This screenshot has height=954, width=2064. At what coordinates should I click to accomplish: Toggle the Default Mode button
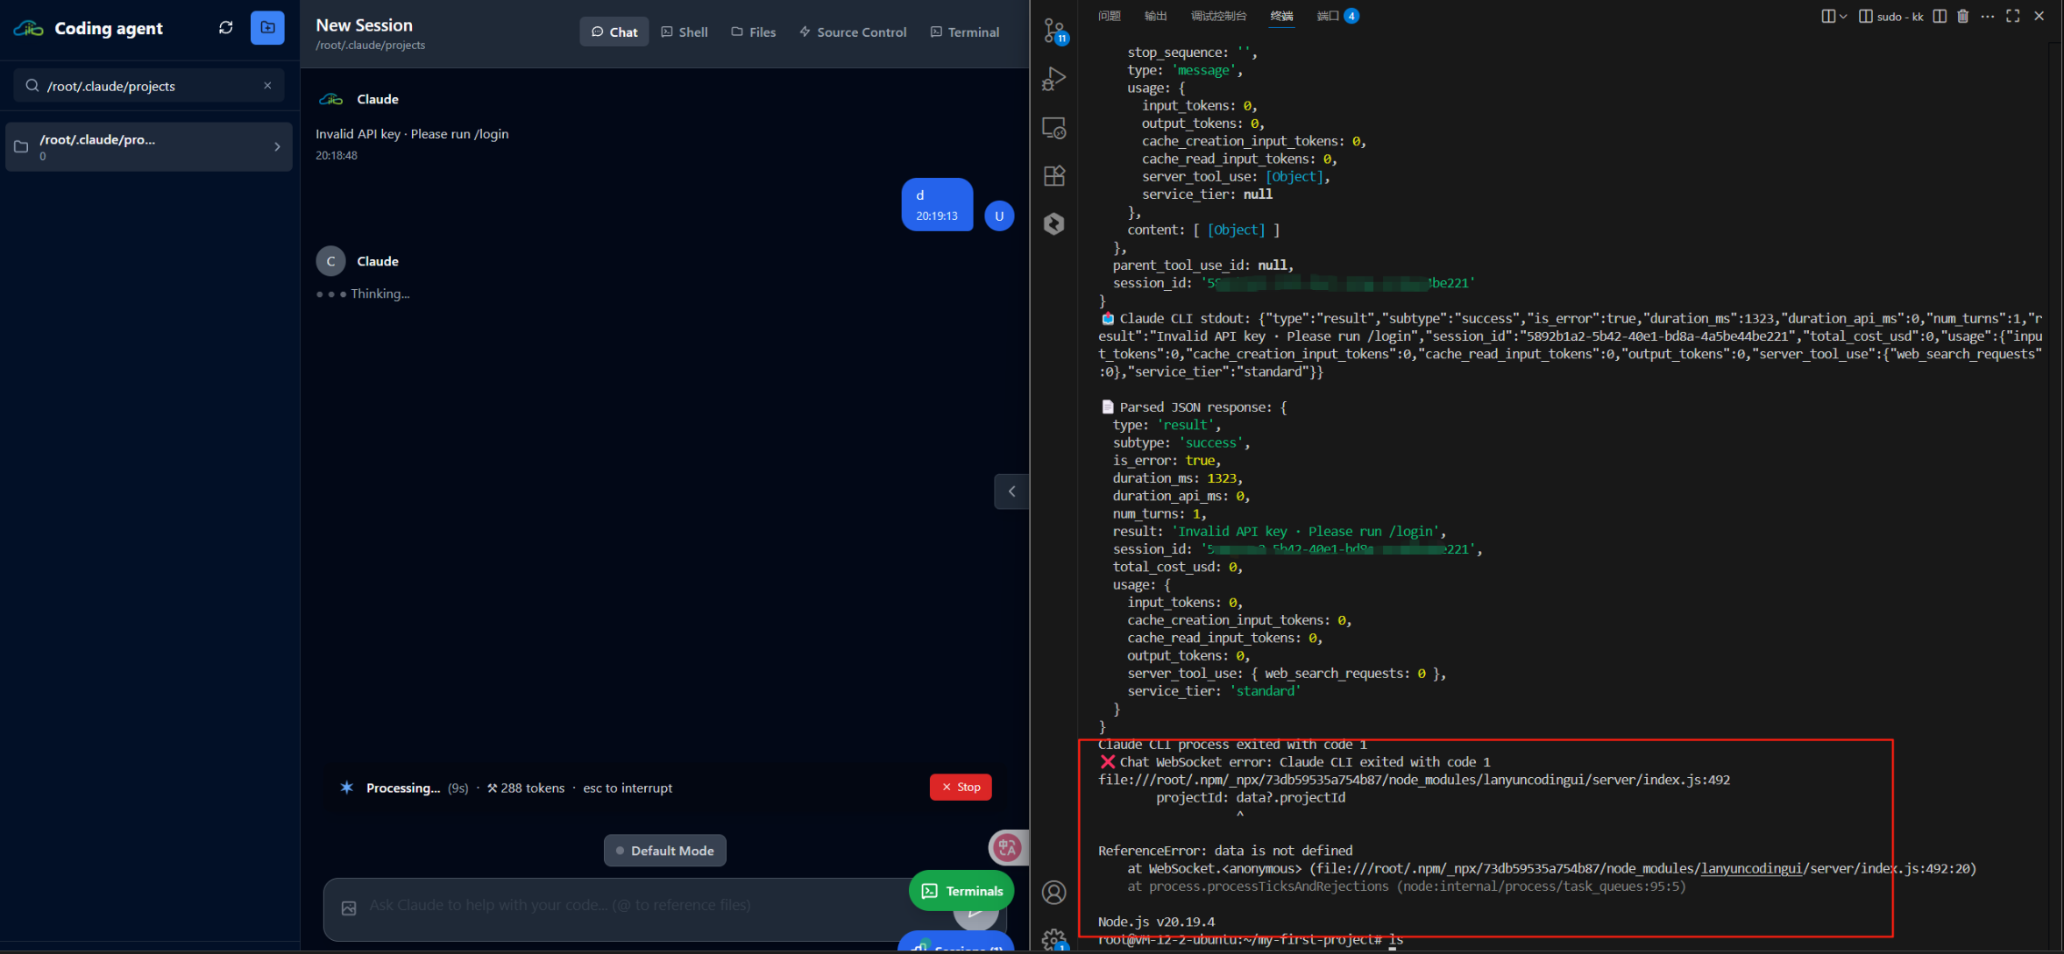[x=665, y=851]
